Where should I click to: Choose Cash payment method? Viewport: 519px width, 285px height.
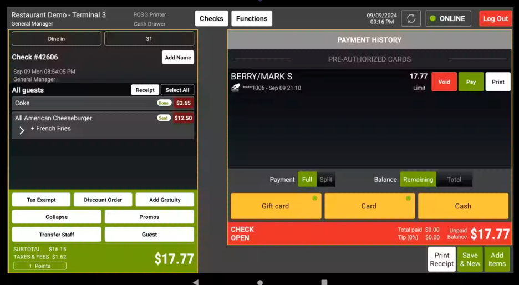(463, 206)
